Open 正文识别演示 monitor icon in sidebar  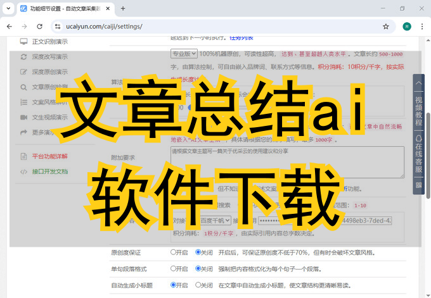(x=23, y=42)
